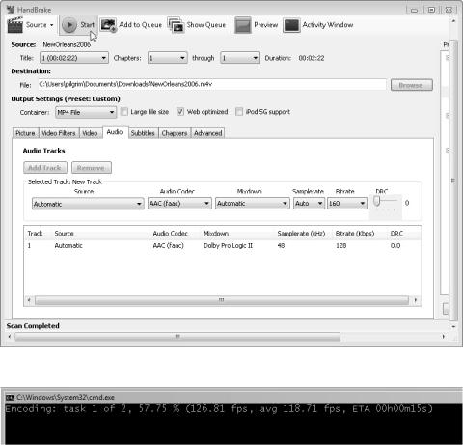The image size is (463, 445).
Task: Open the Mixdown Automatic dropdown
Action: tap(253, 204)
